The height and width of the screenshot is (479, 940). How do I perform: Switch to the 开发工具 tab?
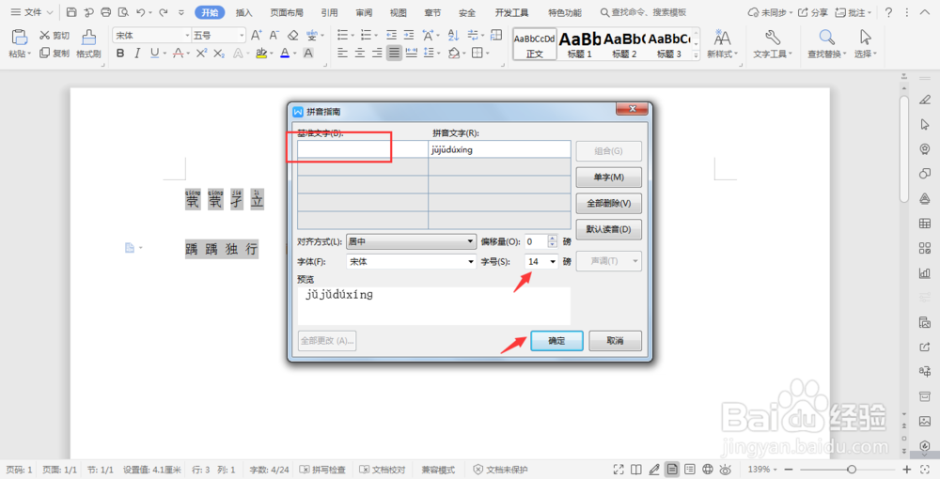(512, 12)
